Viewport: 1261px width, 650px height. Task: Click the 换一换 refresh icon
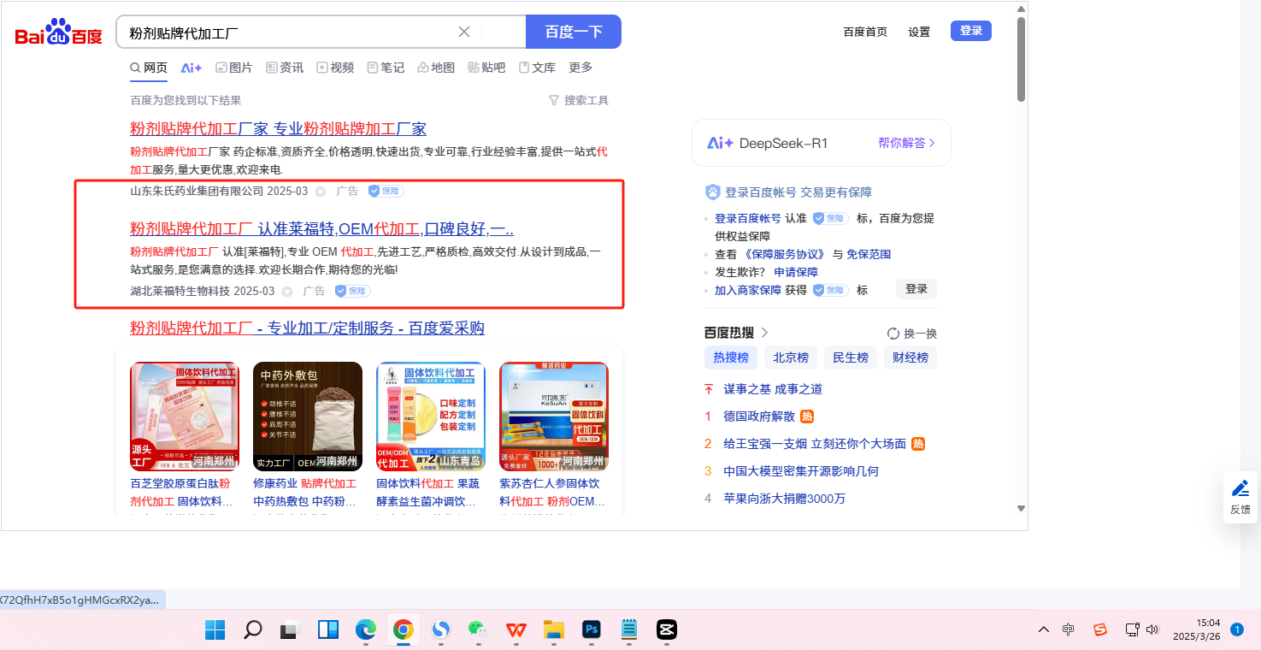(893, 334)
